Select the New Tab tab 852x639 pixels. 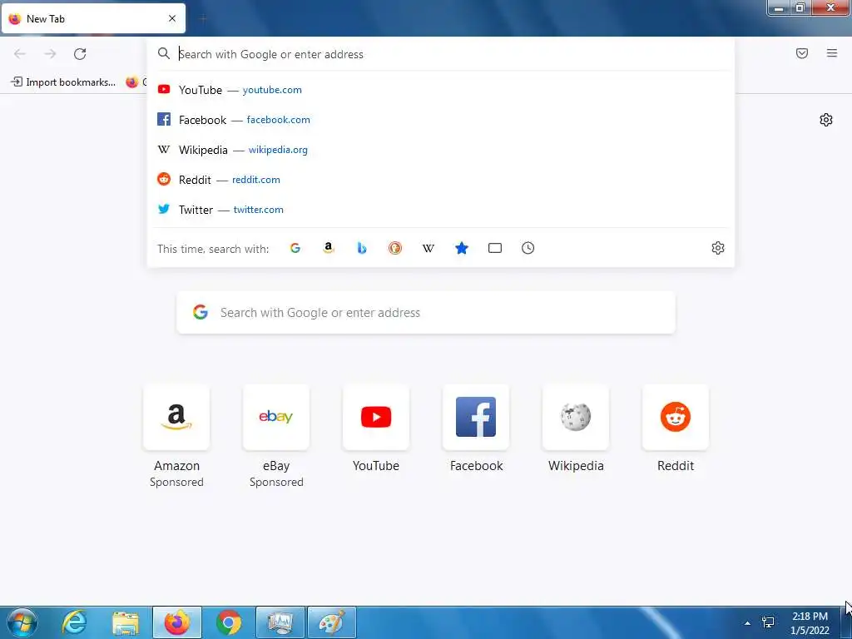(x=93, y=19)
